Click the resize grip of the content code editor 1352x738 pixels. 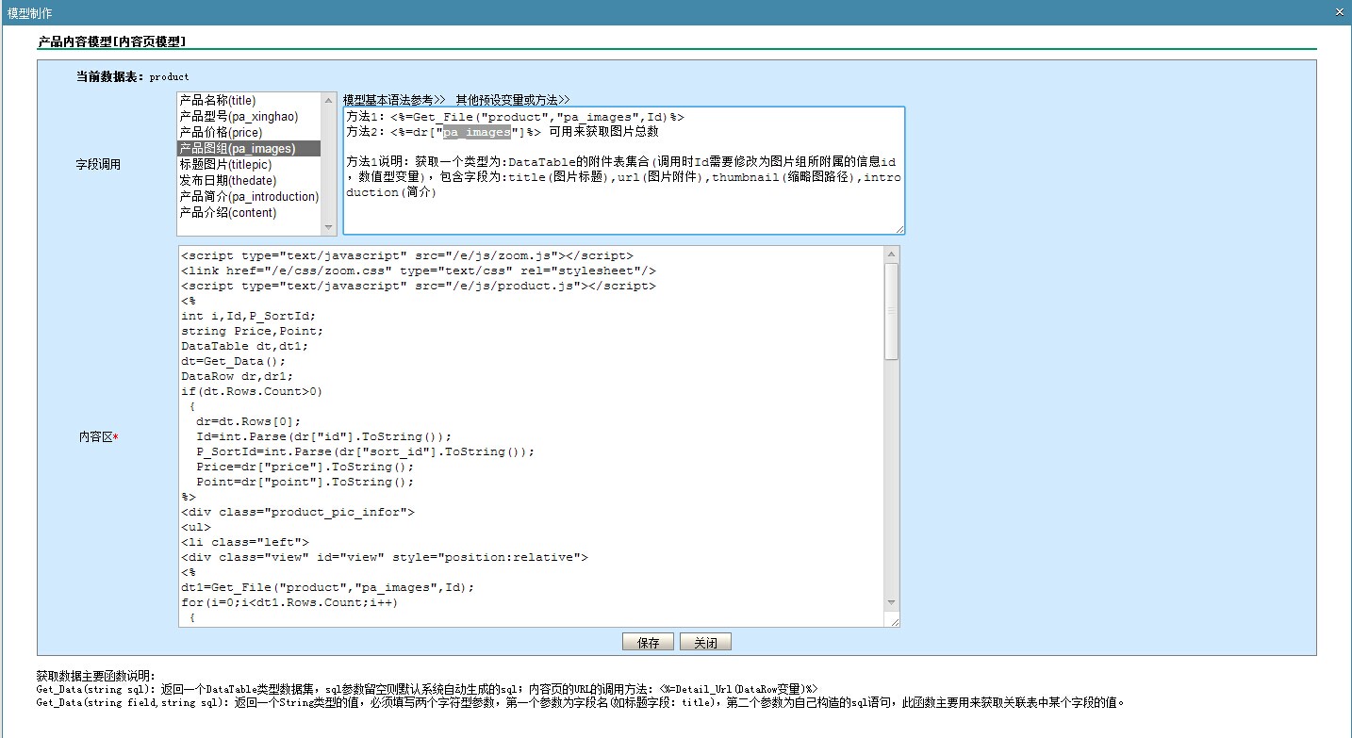(894, 621)
